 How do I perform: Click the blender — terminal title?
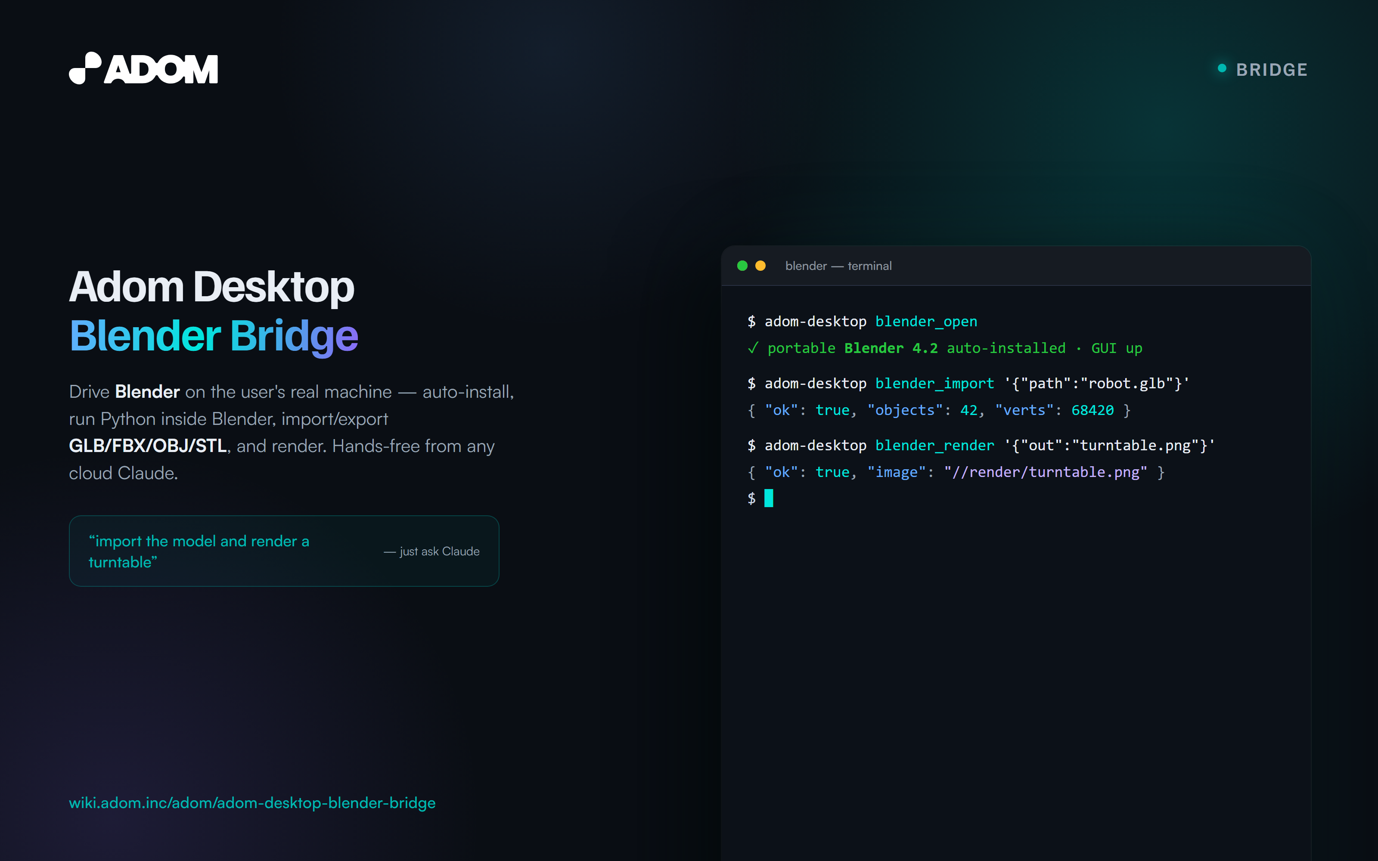pos(838,266)
